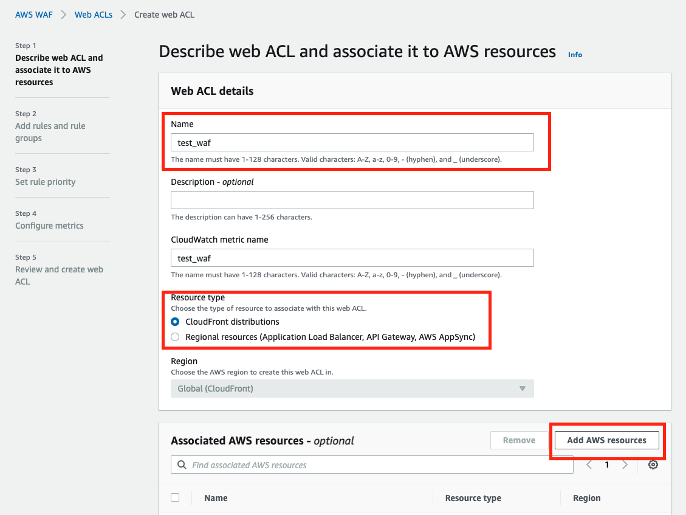Screen dimensions: 686x515
Task: Open Step 3 Set rule priority
Action: click(x=46, y=182)
